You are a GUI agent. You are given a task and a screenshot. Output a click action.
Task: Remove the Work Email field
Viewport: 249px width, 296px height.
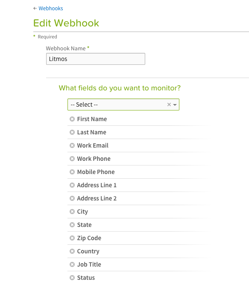tap(72, 145)
